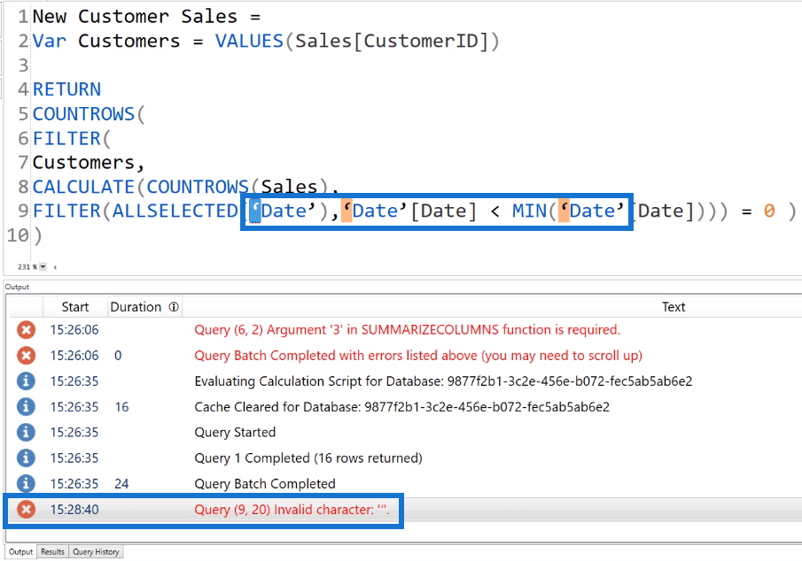Open the Results tab
Viewport: 802px width, 561px height.
point(52,552)
